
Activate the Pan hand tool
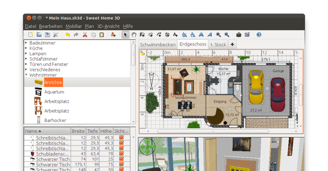pyautogui.click(x=134, y=34)
